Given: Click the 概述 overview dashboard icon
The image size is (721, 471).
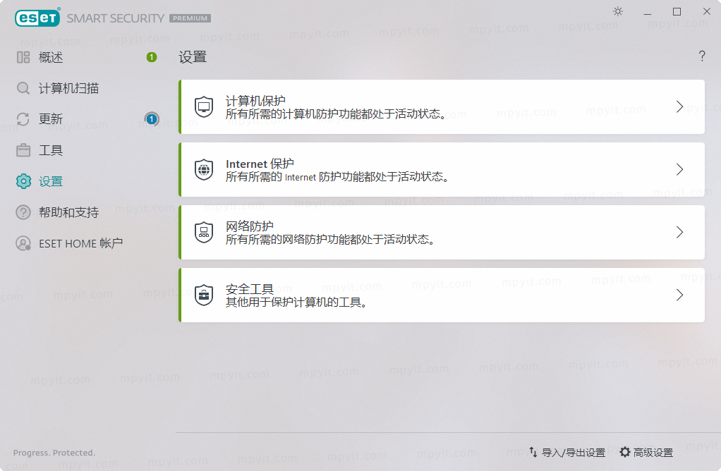Looking at the screenshot, I should tap(23, 57).
